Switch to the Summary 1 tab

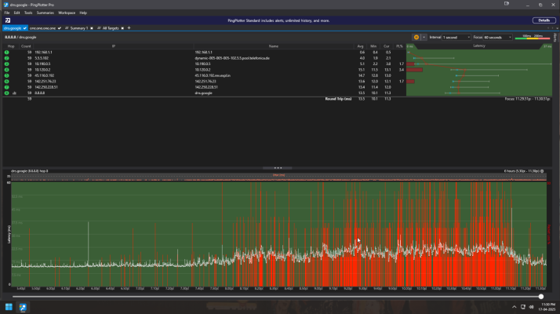click(79, 28)
